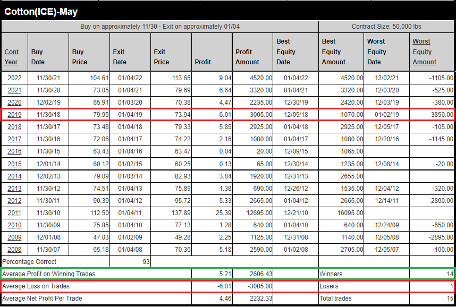Click the 2008 contract year link
Image resolution: width=456 pixels, height=307 pixels.
[14, 250]
